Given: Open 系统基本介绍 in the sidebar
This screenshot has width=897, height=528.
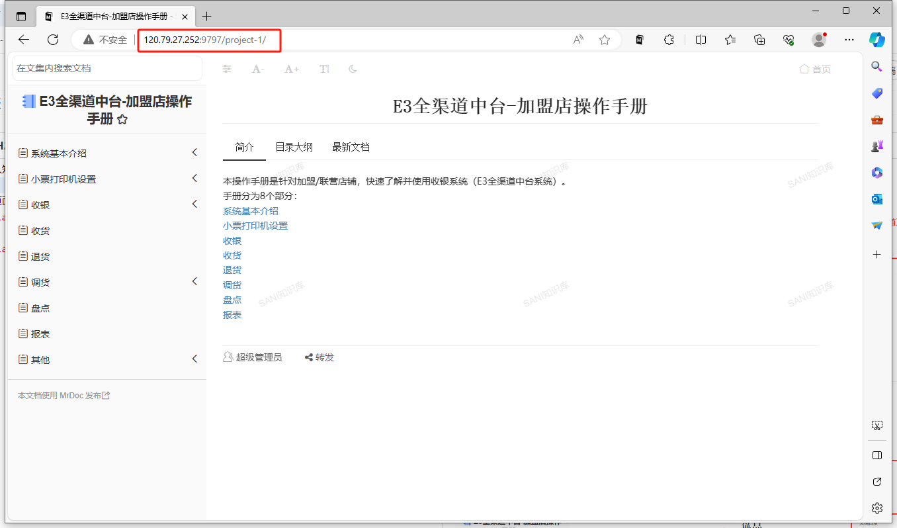Looking at the screenshot, I should (58, 154).
